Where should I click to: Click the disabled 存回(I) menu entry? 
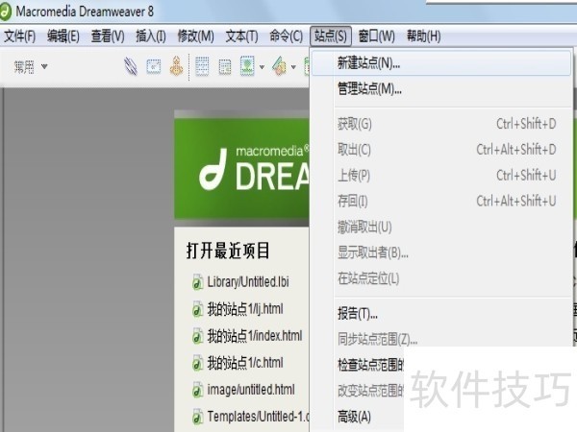[x=441, y=202]
